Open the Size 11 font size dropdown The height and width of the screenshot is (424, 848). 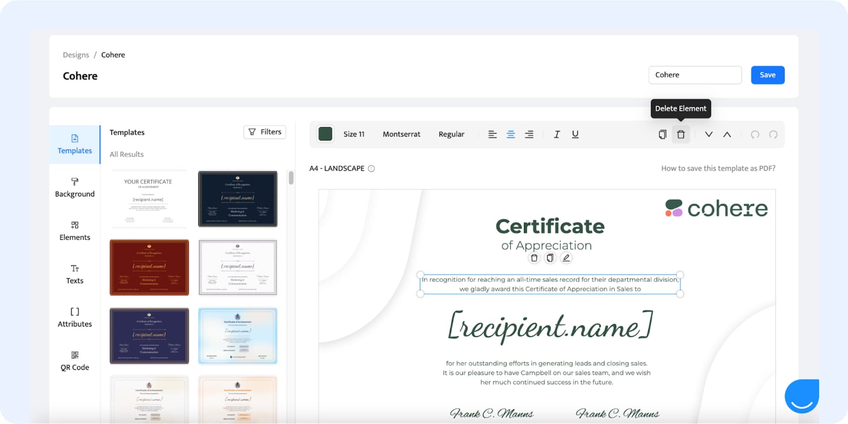coord(354,134)
